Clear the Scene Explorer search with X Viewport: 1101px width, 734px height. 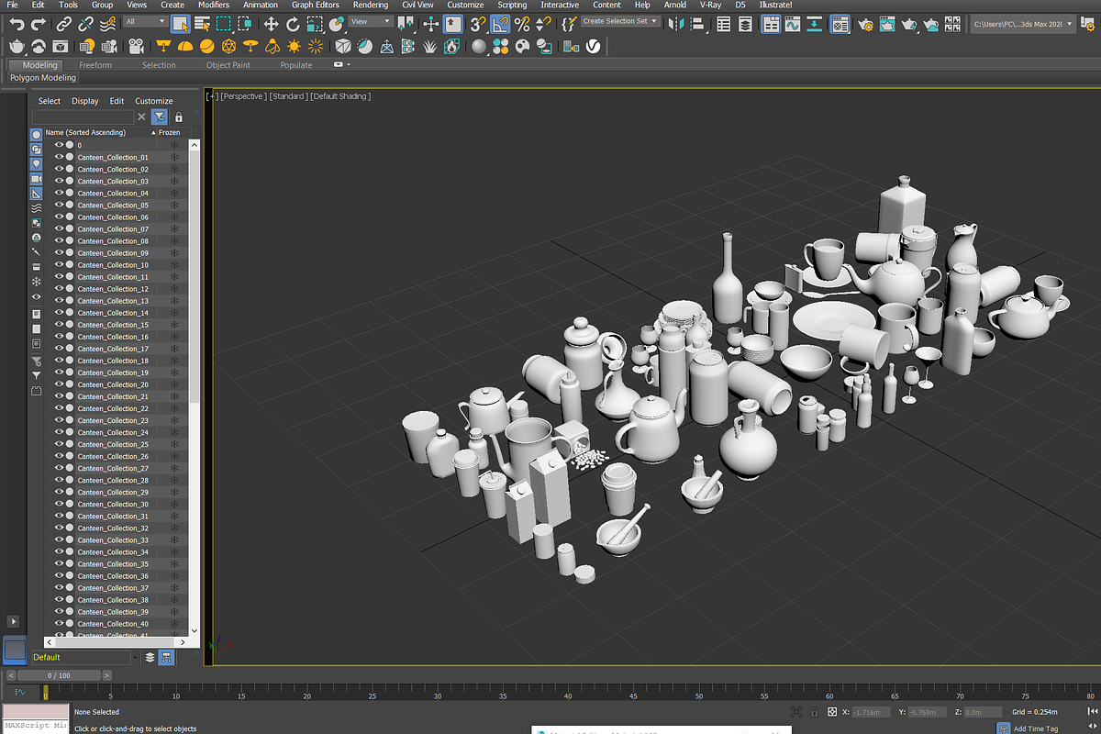point(141,117)
